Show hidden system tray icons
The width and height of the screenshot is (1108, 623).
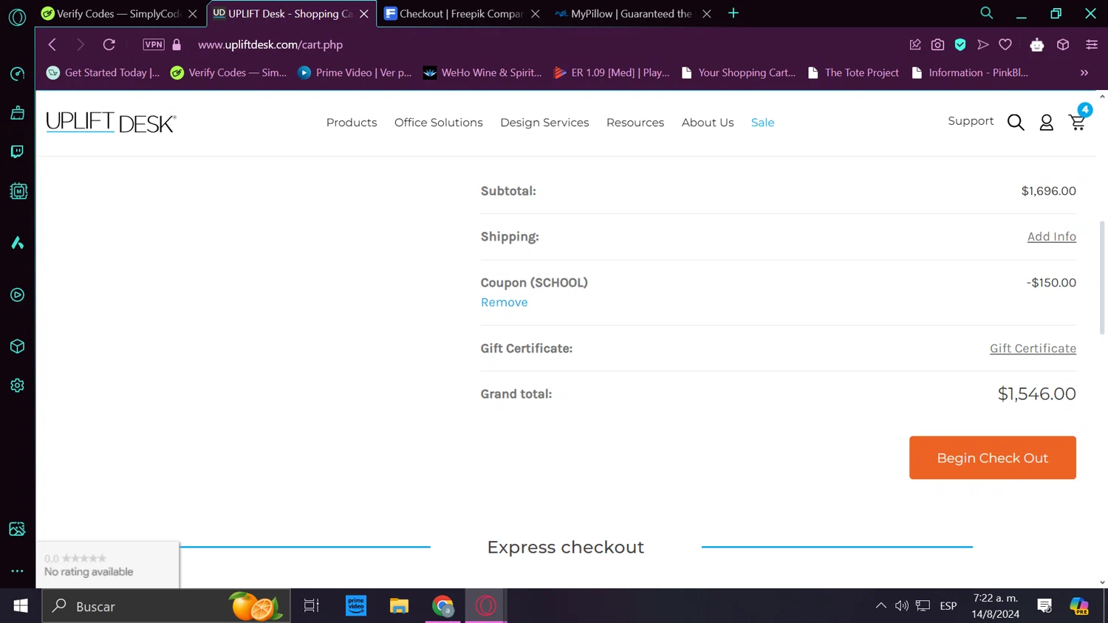880,606
